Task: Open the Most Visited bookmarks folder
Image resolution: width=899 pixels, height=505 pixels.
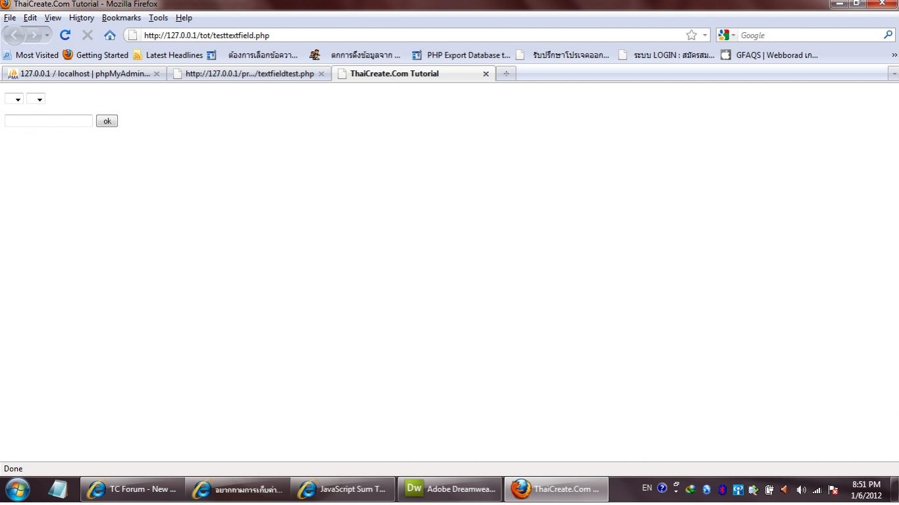Action: pos(31,55)
